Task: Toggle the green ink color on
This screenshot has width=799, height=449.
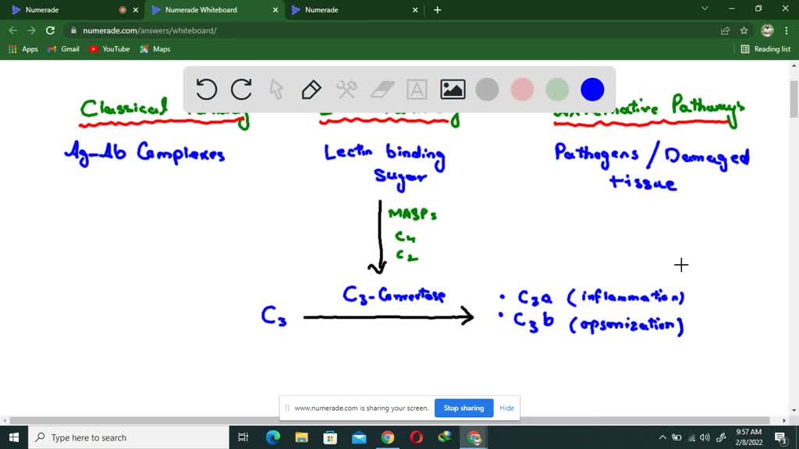Action: (x=556, y=90)
